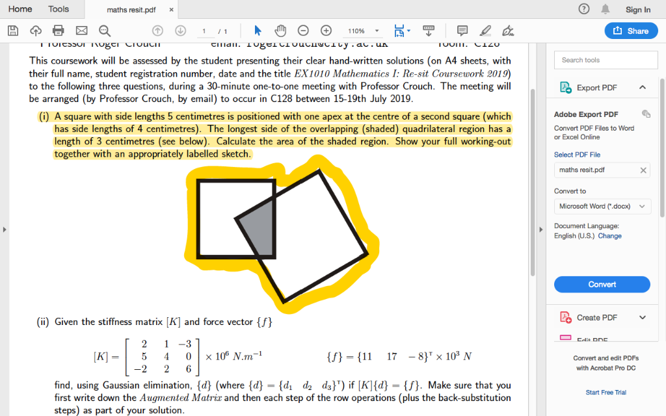This screenshot has height=416, width=666.
Task: Click the Search tools field
Action: [606, 60]
